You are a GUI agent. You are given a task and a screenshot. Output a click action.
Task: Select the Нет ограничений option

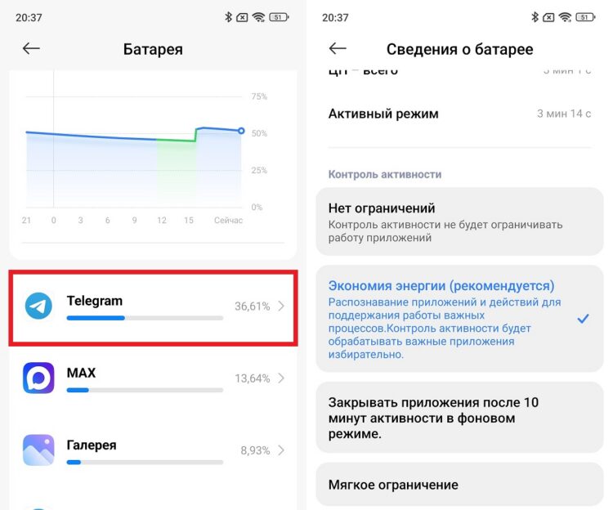pyautogui.click(x=459, y=221)
